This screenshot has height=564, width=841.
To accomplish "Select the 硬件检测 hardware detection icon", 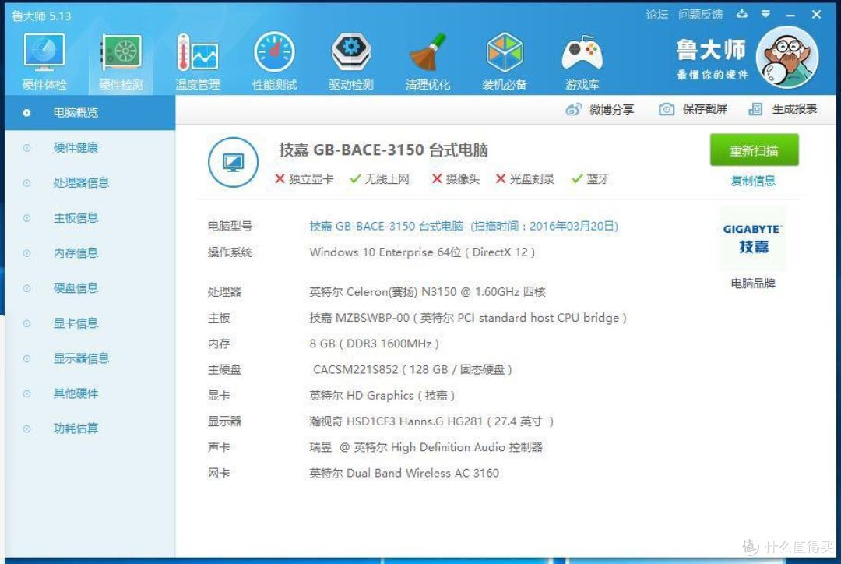I will (121, 62).
